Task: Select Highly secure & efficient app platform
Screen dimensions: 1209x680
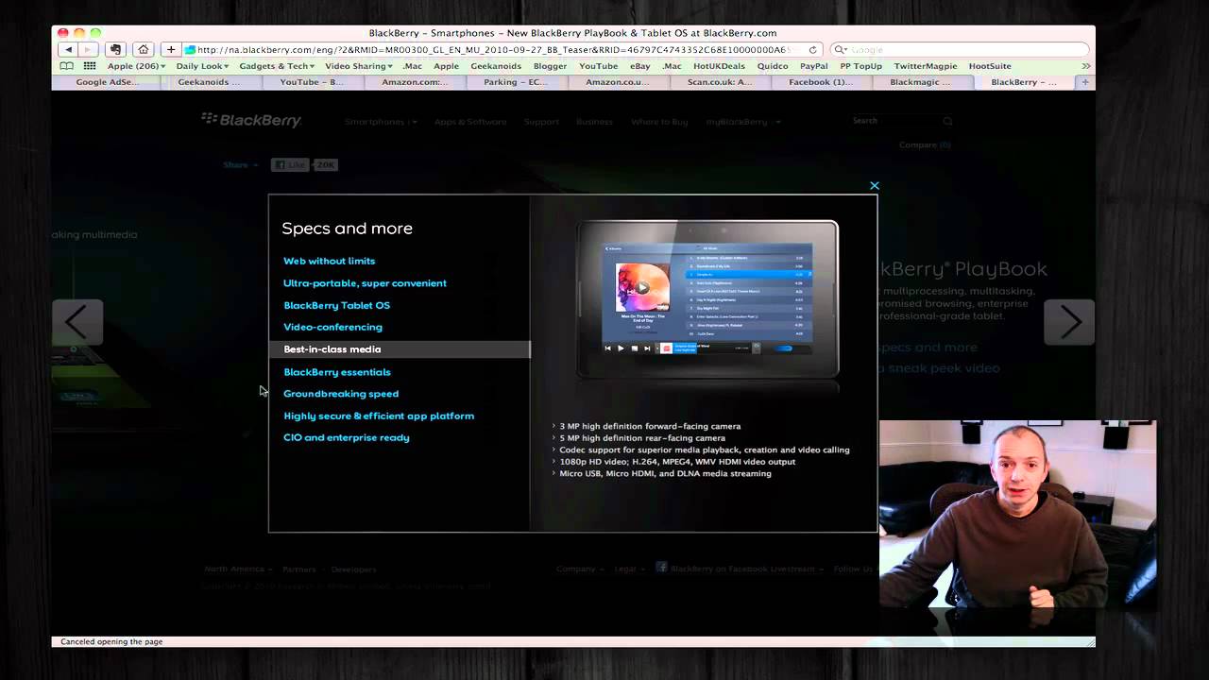Action: click(379, 416)
